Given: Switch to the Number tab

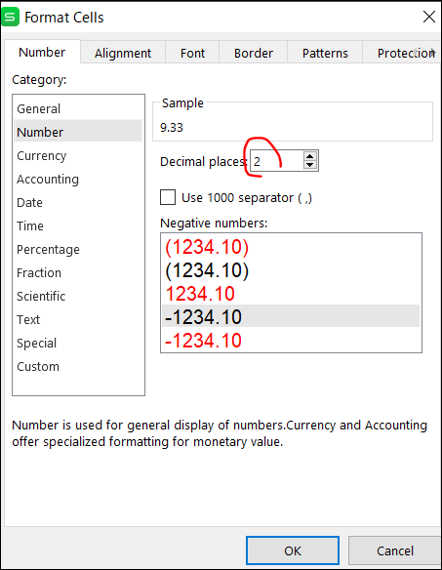Looking at the screenshot, I should pyautogui.click(x=42, y=53).
